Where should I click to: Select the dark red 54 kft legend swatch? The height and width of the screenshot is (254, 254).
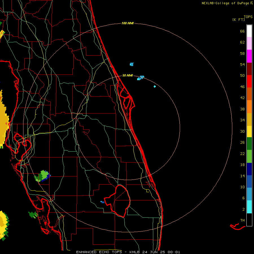click(249, 69)
